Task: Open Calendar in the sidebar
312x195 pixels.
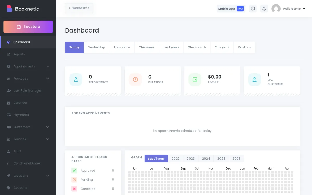Action: pos(28,103)
